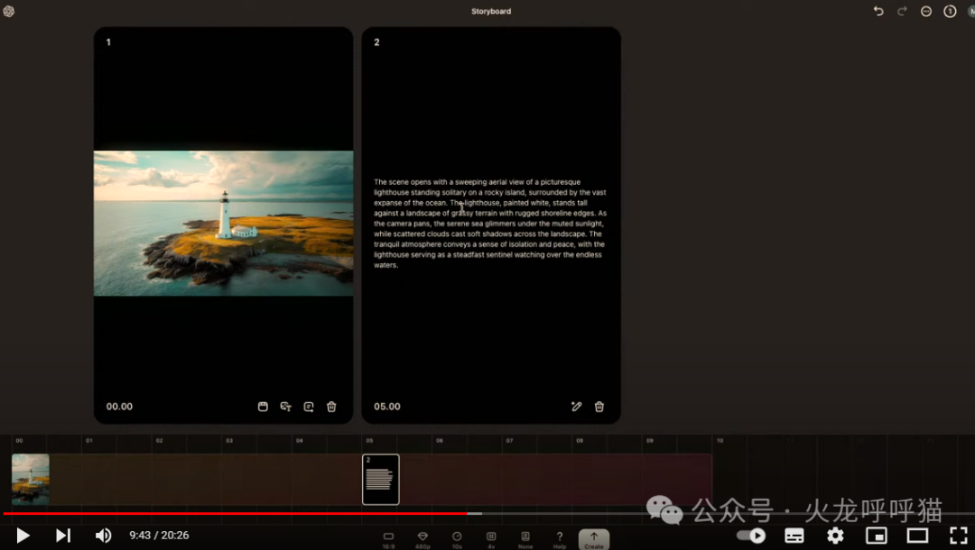Open the media clip icon on card 1
975x550 pixels.
click(x=263, y=407)
